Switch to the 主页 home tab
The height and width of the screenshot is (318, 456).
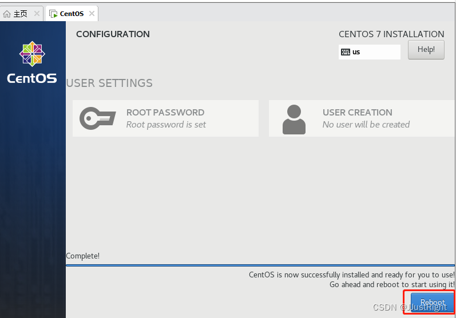pos(22,14)
